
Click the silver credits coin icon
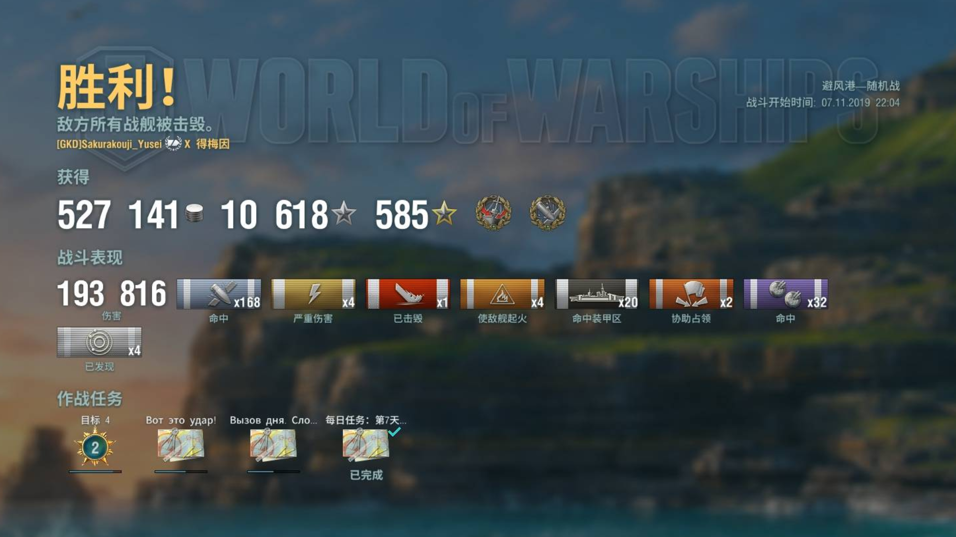tap(194, 213)
